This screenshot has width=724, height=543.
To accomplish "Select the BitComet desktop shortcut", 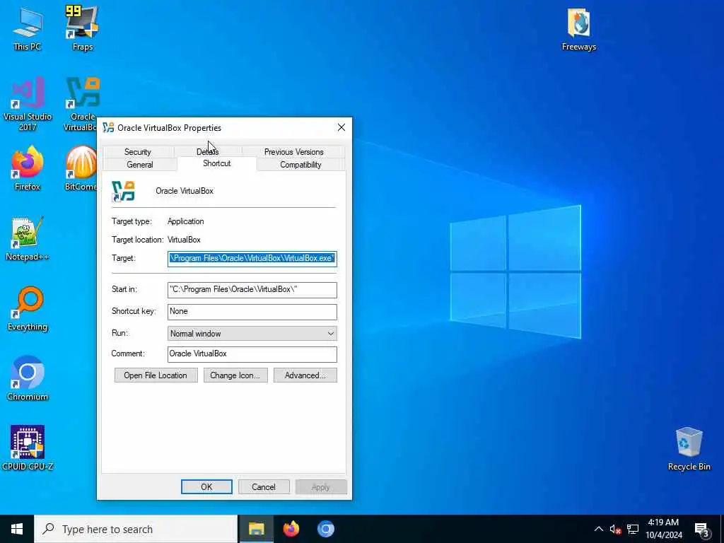I will [x=81, y=168].
